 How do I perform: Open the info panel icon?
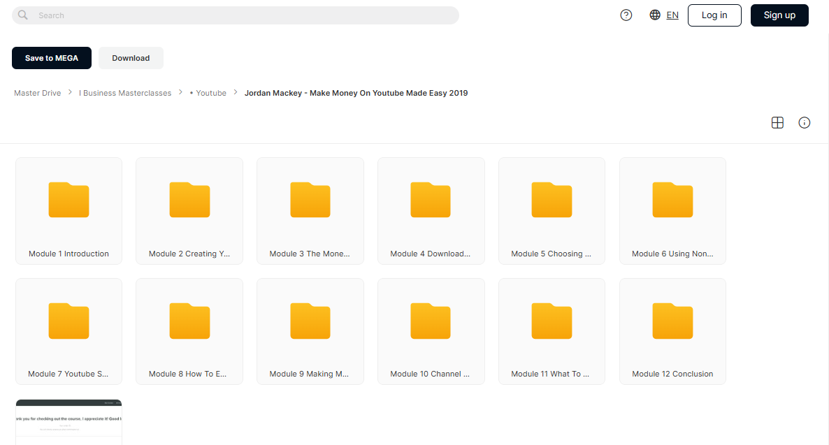click(804, 123)
